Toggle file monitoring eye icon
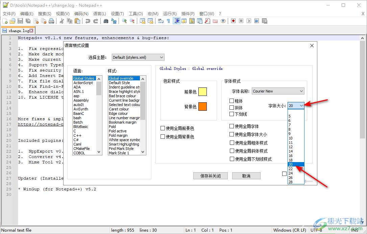Viewport: 367px width, 234px height. (223, 21)
